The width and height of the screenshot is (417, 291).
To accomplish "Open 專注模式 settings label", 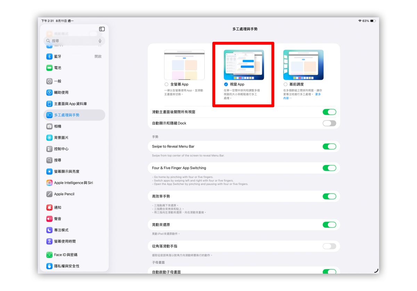I will (x=62, y=230).
